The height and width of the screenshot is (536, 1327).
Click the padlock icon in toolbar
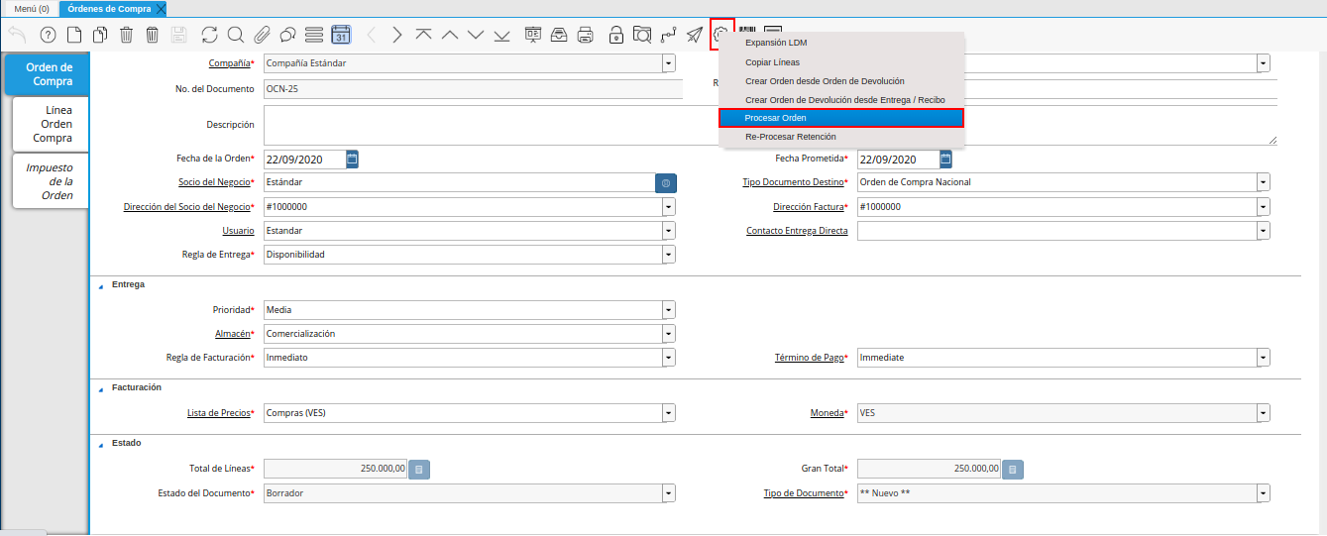click(x=615, y=35)
